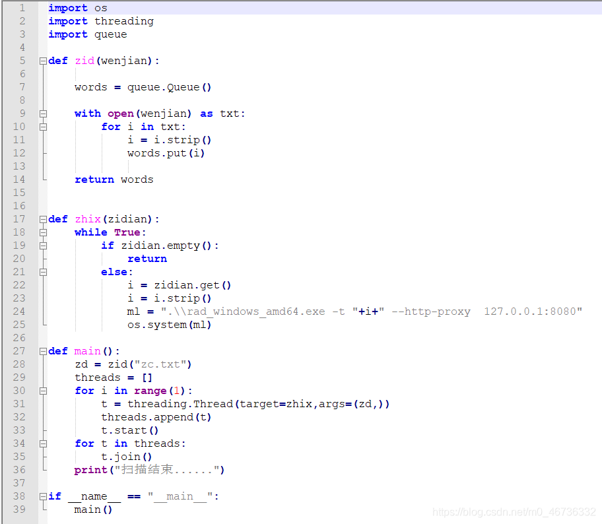Click the '127.0.0.1:8080' proxy address
The height and width of the screenshot is (524, 602).
pyautogui.click(x=530, y=311)
